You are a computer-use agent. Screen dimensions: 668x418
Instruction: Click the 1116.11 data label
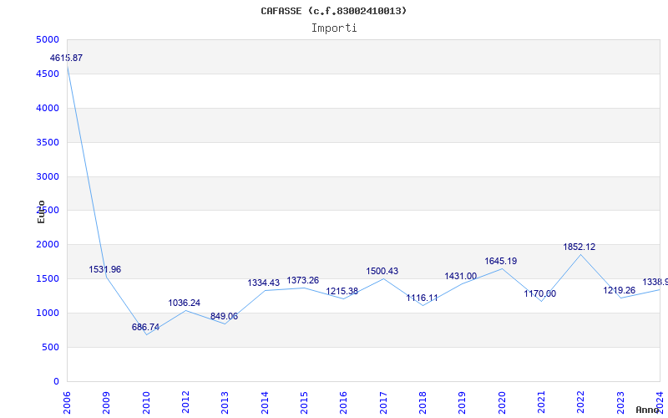coord(422,298)
